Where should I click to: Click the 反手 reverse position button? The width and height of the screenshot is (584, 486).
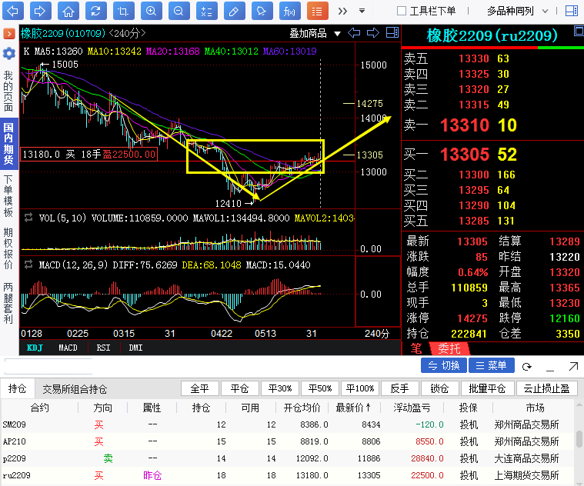(399, 388)
